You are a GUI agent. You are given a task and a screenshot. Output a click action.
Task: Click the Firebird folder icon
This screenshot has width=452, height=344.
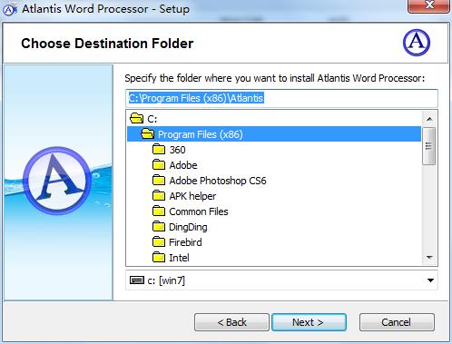(159, 242)
